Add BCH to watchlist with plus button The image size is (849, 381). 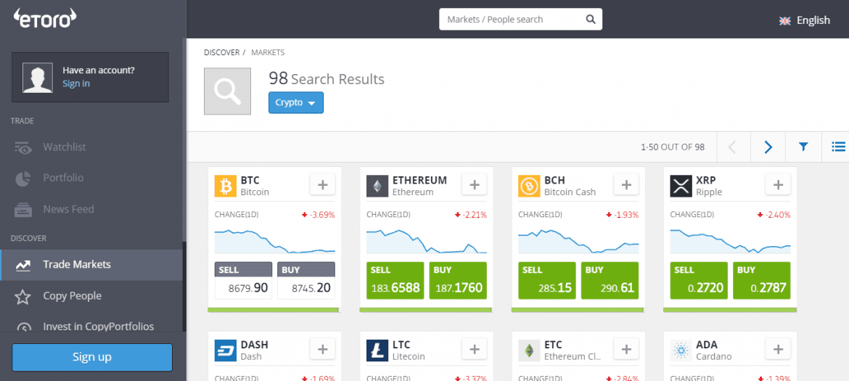(x=626, y=185)
